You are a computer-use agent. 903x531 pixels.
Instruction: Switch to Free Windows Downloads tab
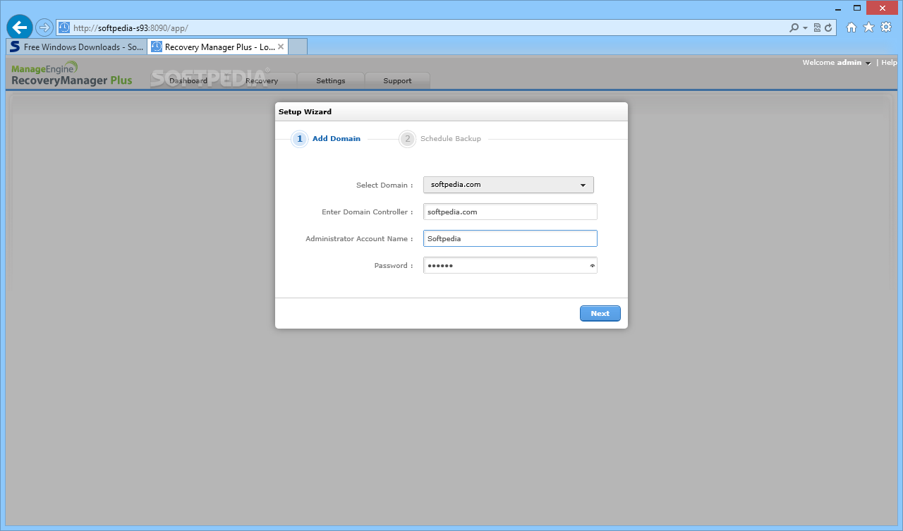click(x=77, y=47)
